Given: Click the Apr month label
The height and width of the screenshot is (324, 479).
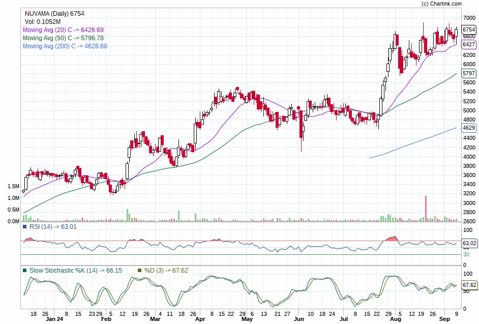Looking at the screenshot, I should click(200, 319).
